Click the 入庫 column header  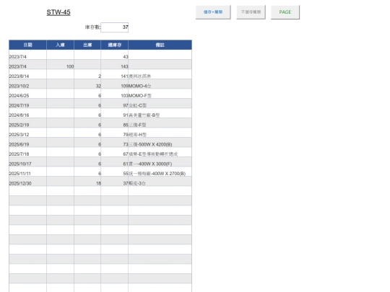(60, 45)
